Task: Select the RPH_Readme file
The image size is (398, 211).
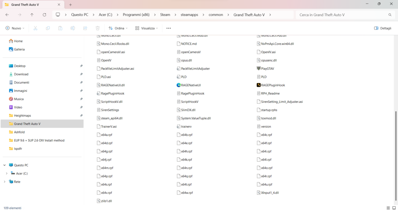Action: click(268, 93)
